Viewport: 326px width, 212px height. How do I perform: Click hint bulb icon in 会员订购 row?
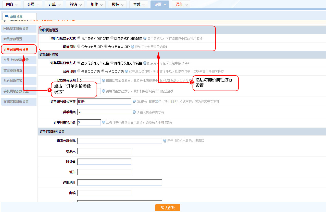coord(127,72)
